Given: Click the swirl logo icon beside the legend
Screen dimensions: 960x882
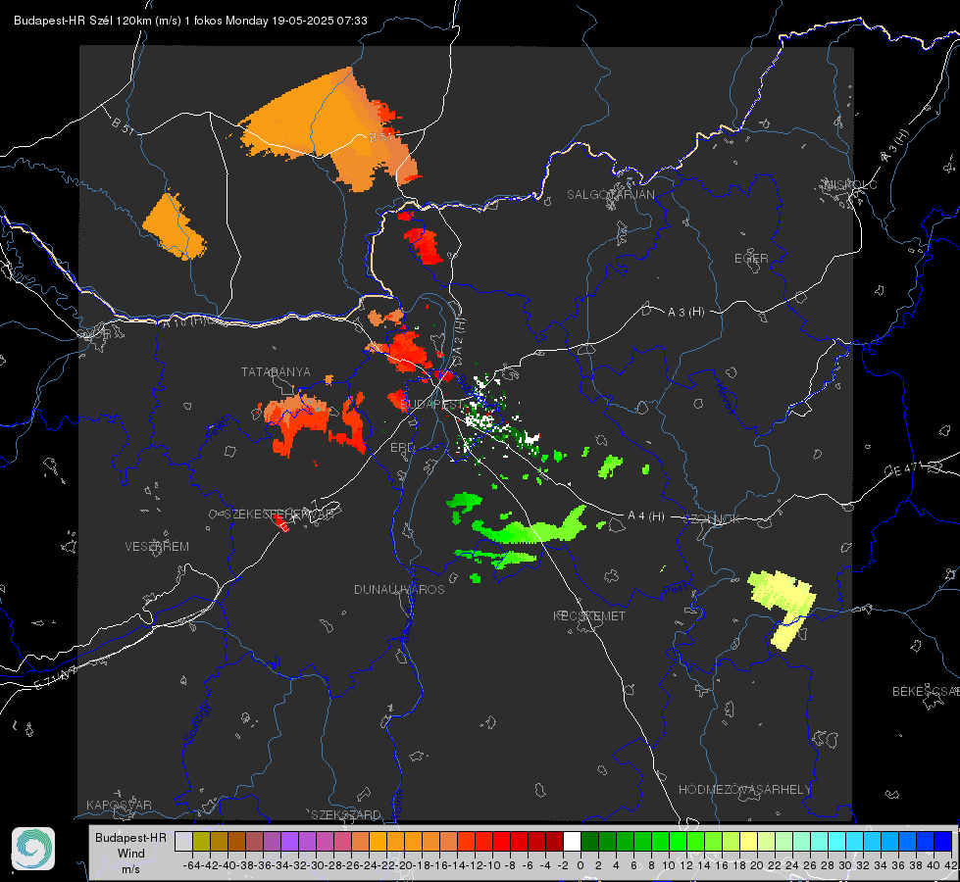Looking at the screenshot, I should pyautogui.click(x=33, y=849).
